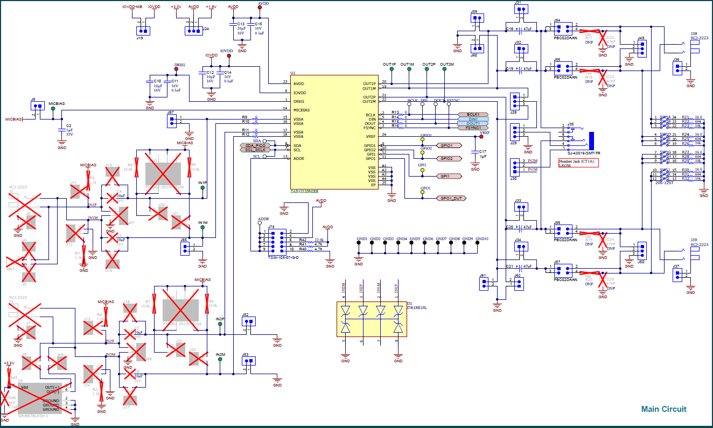Click the green OUT1P test point
The image size is (713, 428).
(x=392, y=69)
